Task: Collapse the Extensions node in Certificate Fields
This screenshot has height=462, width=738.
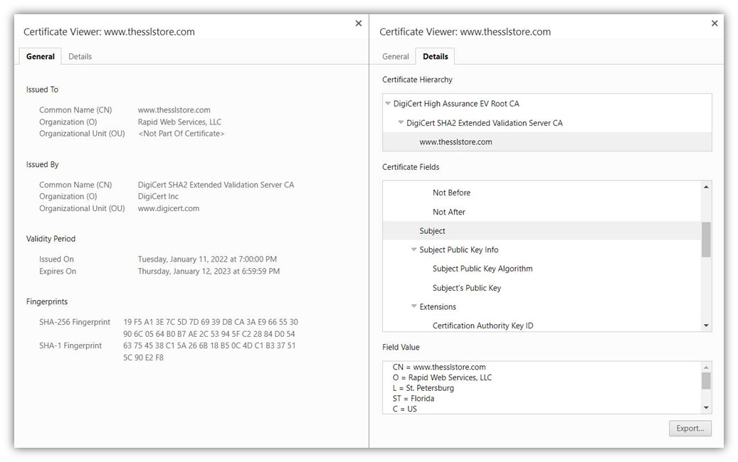Action: point(414,306)
